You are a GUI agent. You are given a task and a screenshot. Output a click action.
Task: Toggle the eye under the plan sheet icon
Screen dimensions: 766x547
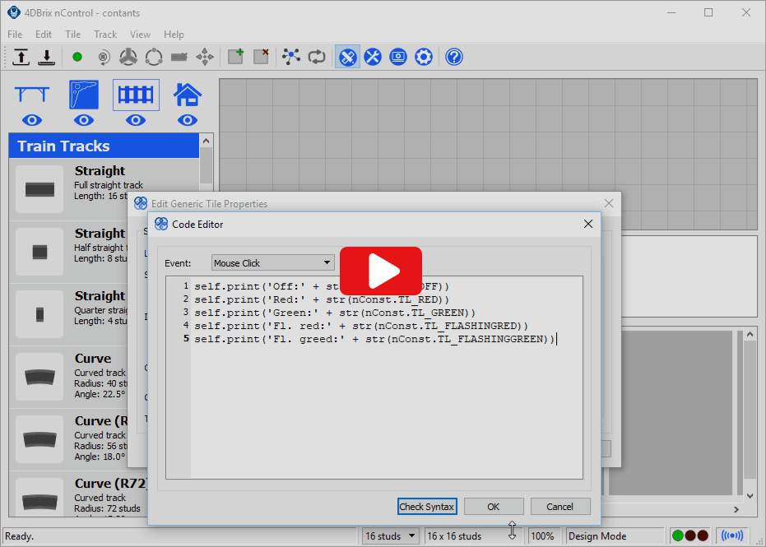pos(84,120)
